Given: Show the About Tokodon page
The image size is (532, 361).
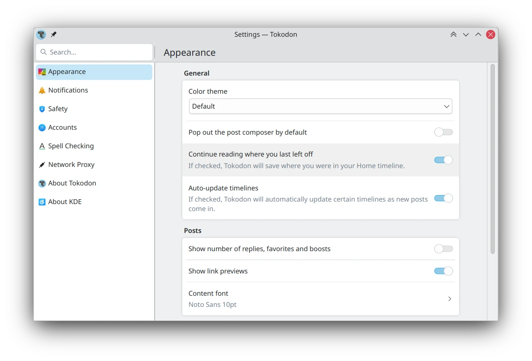Looking at the screenshot, I should tap(94, 183).
